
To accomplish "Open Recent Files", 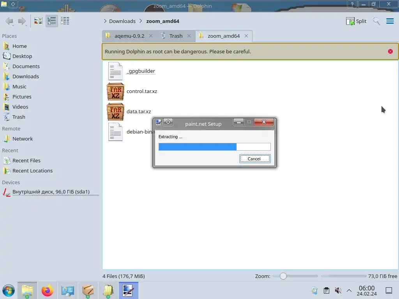I will click(26, 161).
